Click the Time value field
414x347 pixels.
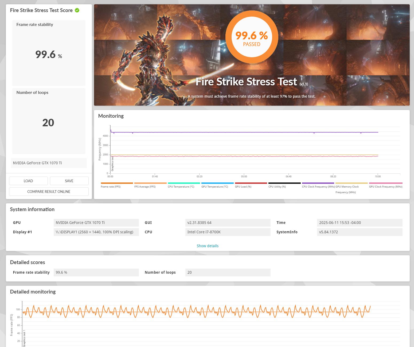click(360, 223)
